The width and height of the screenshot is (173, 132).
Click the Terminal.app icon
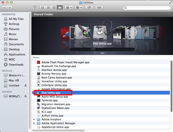(39, 101)
